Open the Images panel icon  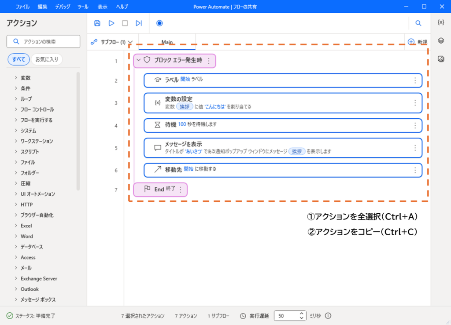click(441, 59)
